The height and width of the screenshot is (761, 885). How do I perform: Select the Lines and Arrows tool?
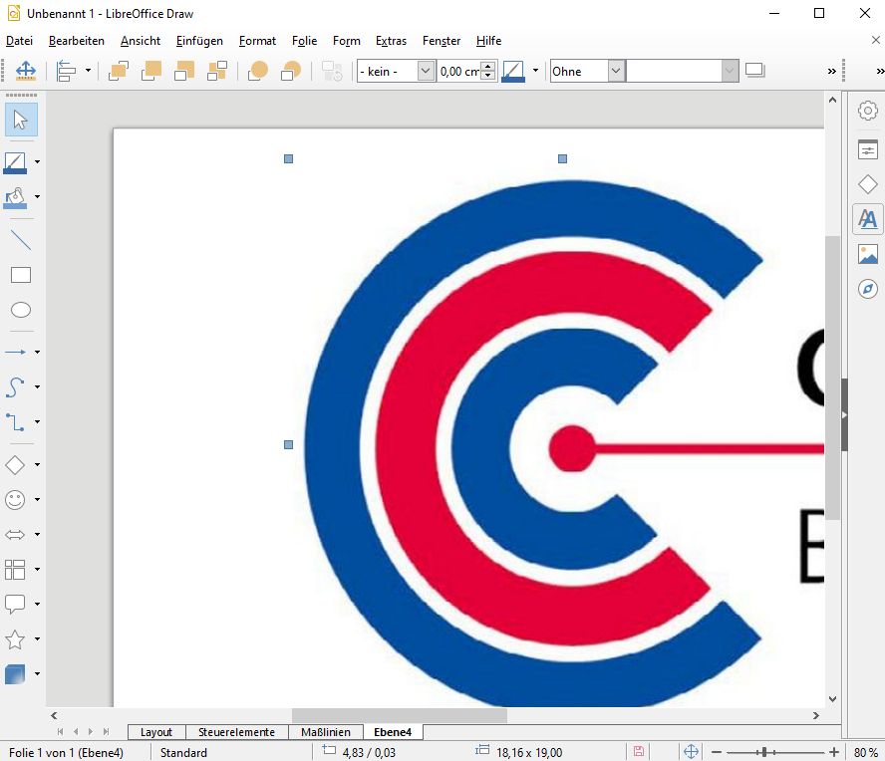(15, 352)
